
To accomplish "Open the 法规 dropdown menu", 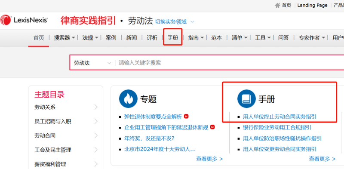I will point(90,38).
